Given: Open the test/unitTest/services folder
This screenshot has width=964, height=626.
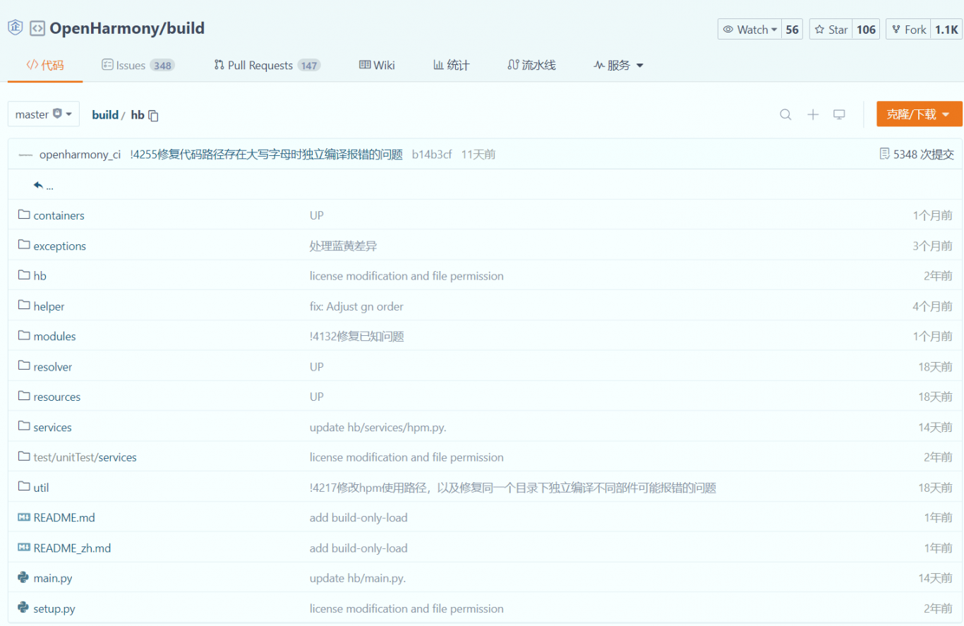Looking at the screenshot, I should tap(85, 457).
